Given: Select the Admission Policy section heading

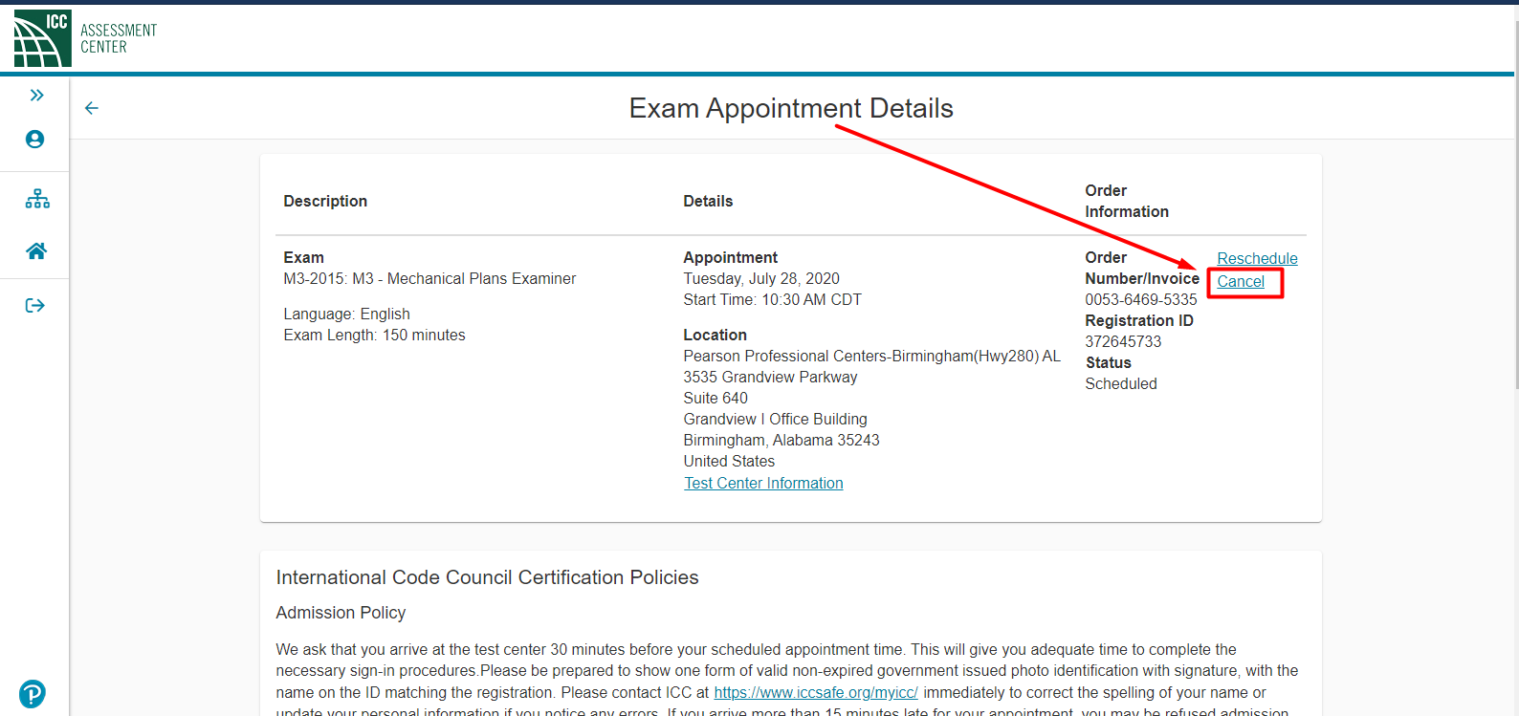Looking at the screenshot, I should point(341,613).
